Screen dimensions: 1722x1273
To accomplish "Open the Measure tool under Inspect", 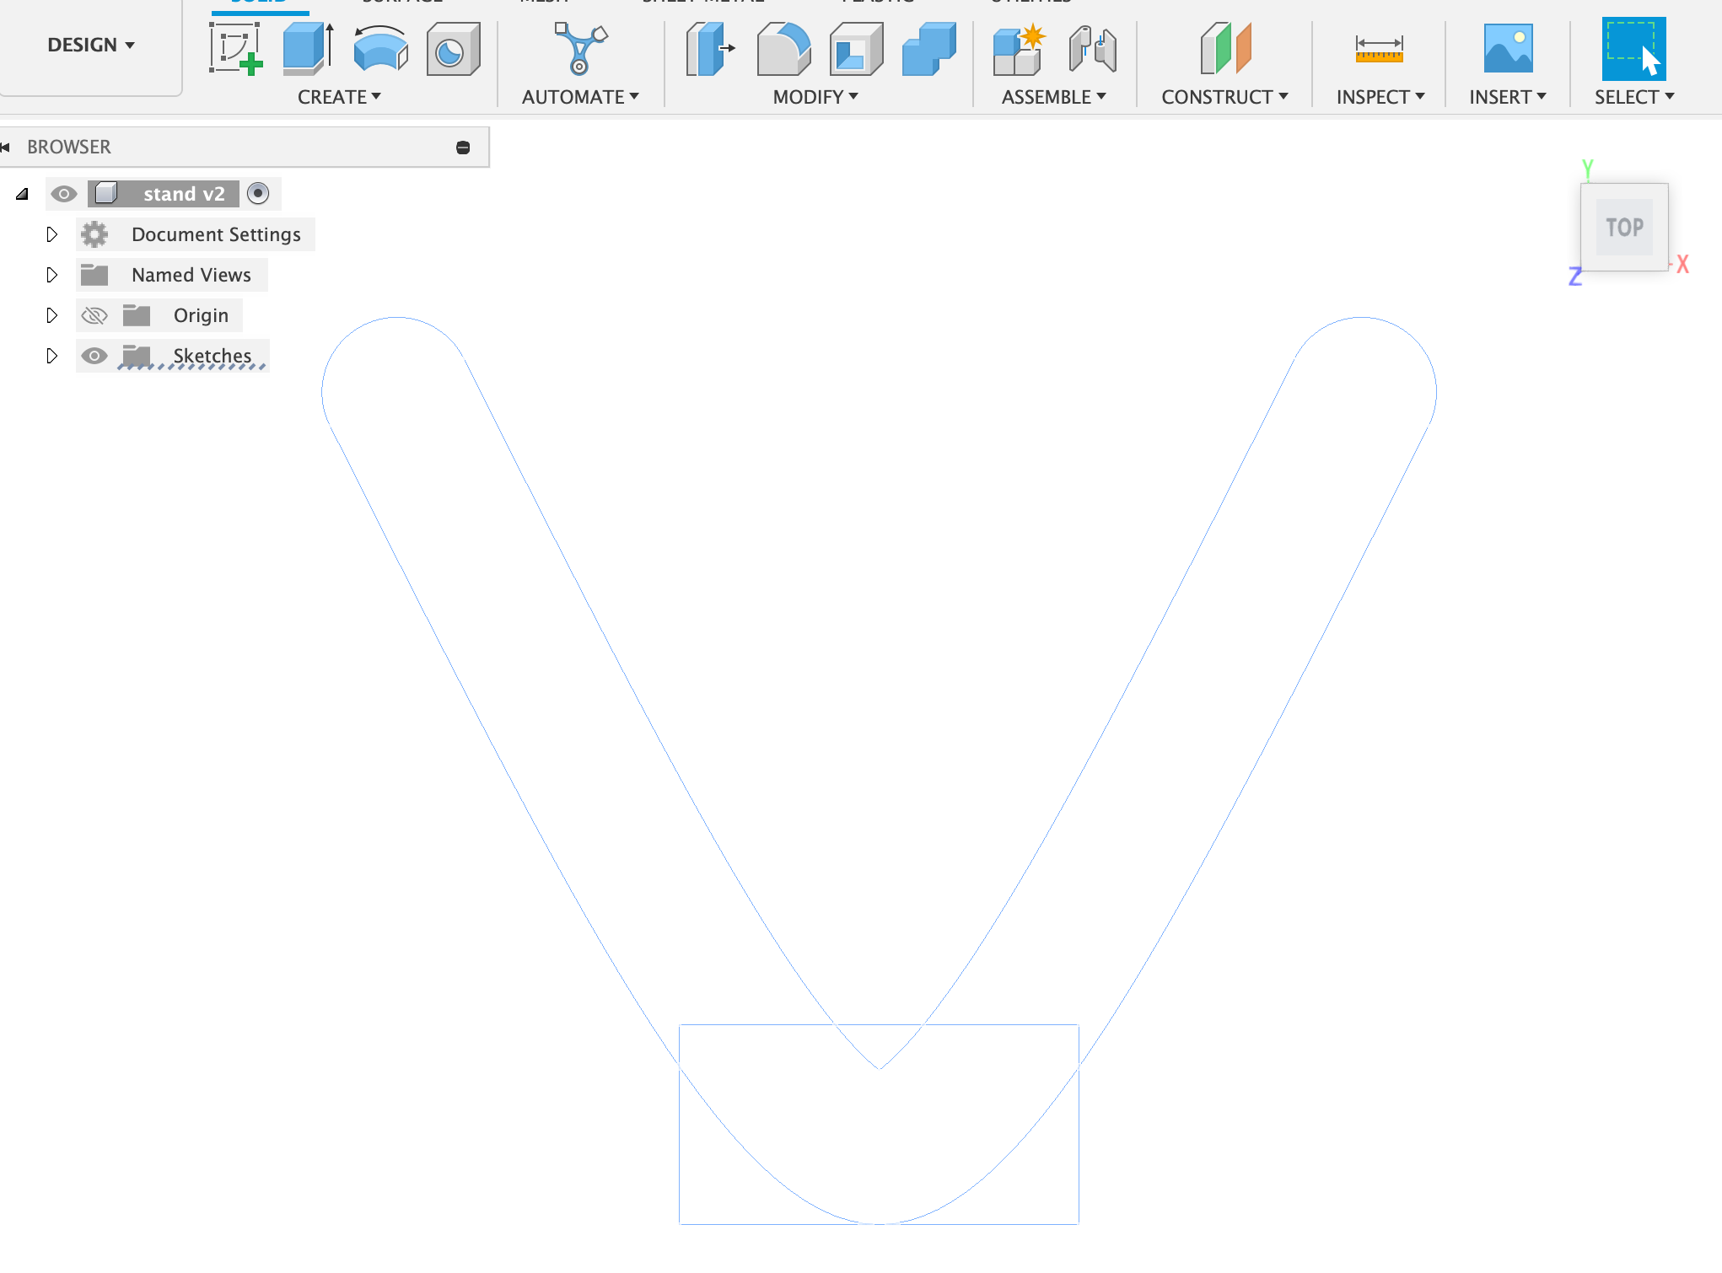I will pyautogui.click(x=1381, y=48).
